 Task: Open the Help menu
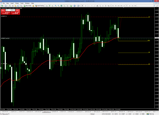point(33,3)
